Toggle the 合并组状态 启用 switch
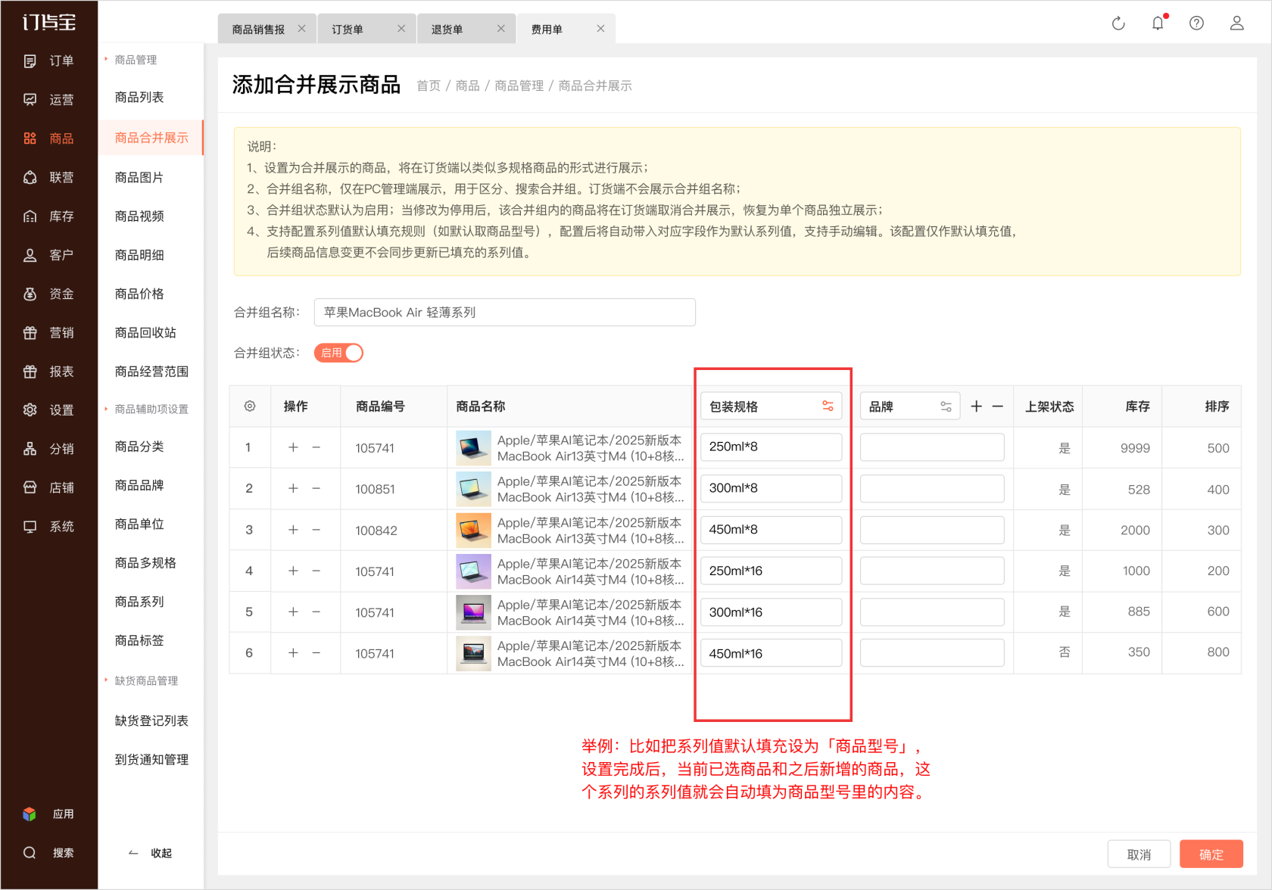This screenshot has height=890, width=1272. point(338,353)
